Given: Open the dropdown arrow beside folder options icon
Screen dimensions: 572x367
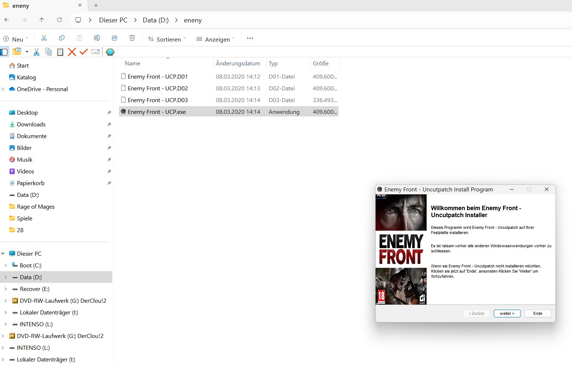Looking at the screenshot, I should click(x=27, y=52).
